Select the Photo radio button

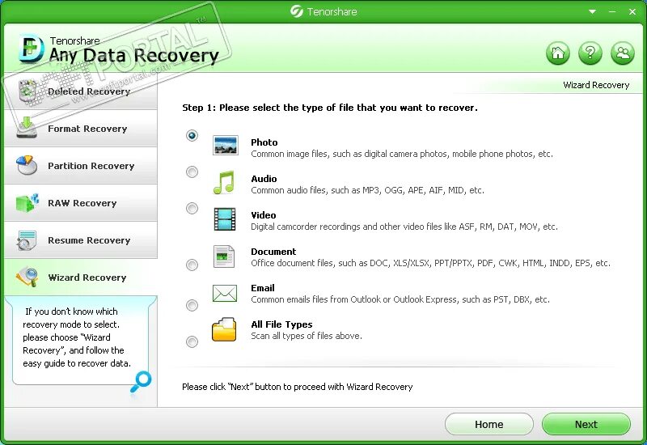point(192,135)
